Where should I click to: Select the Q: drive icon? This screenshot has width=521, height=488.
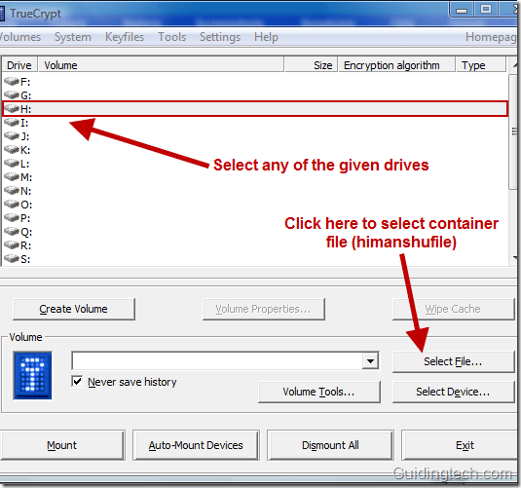(12, 232)
